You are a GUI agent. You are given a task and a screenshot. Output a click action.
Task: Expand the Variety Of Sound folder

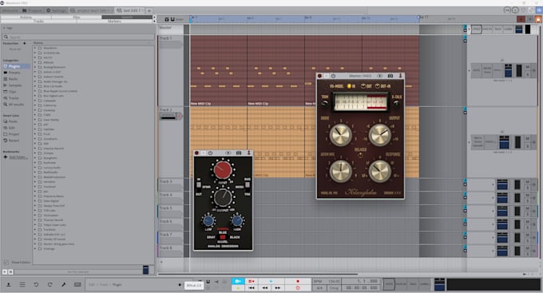click(x=34, y=239)
